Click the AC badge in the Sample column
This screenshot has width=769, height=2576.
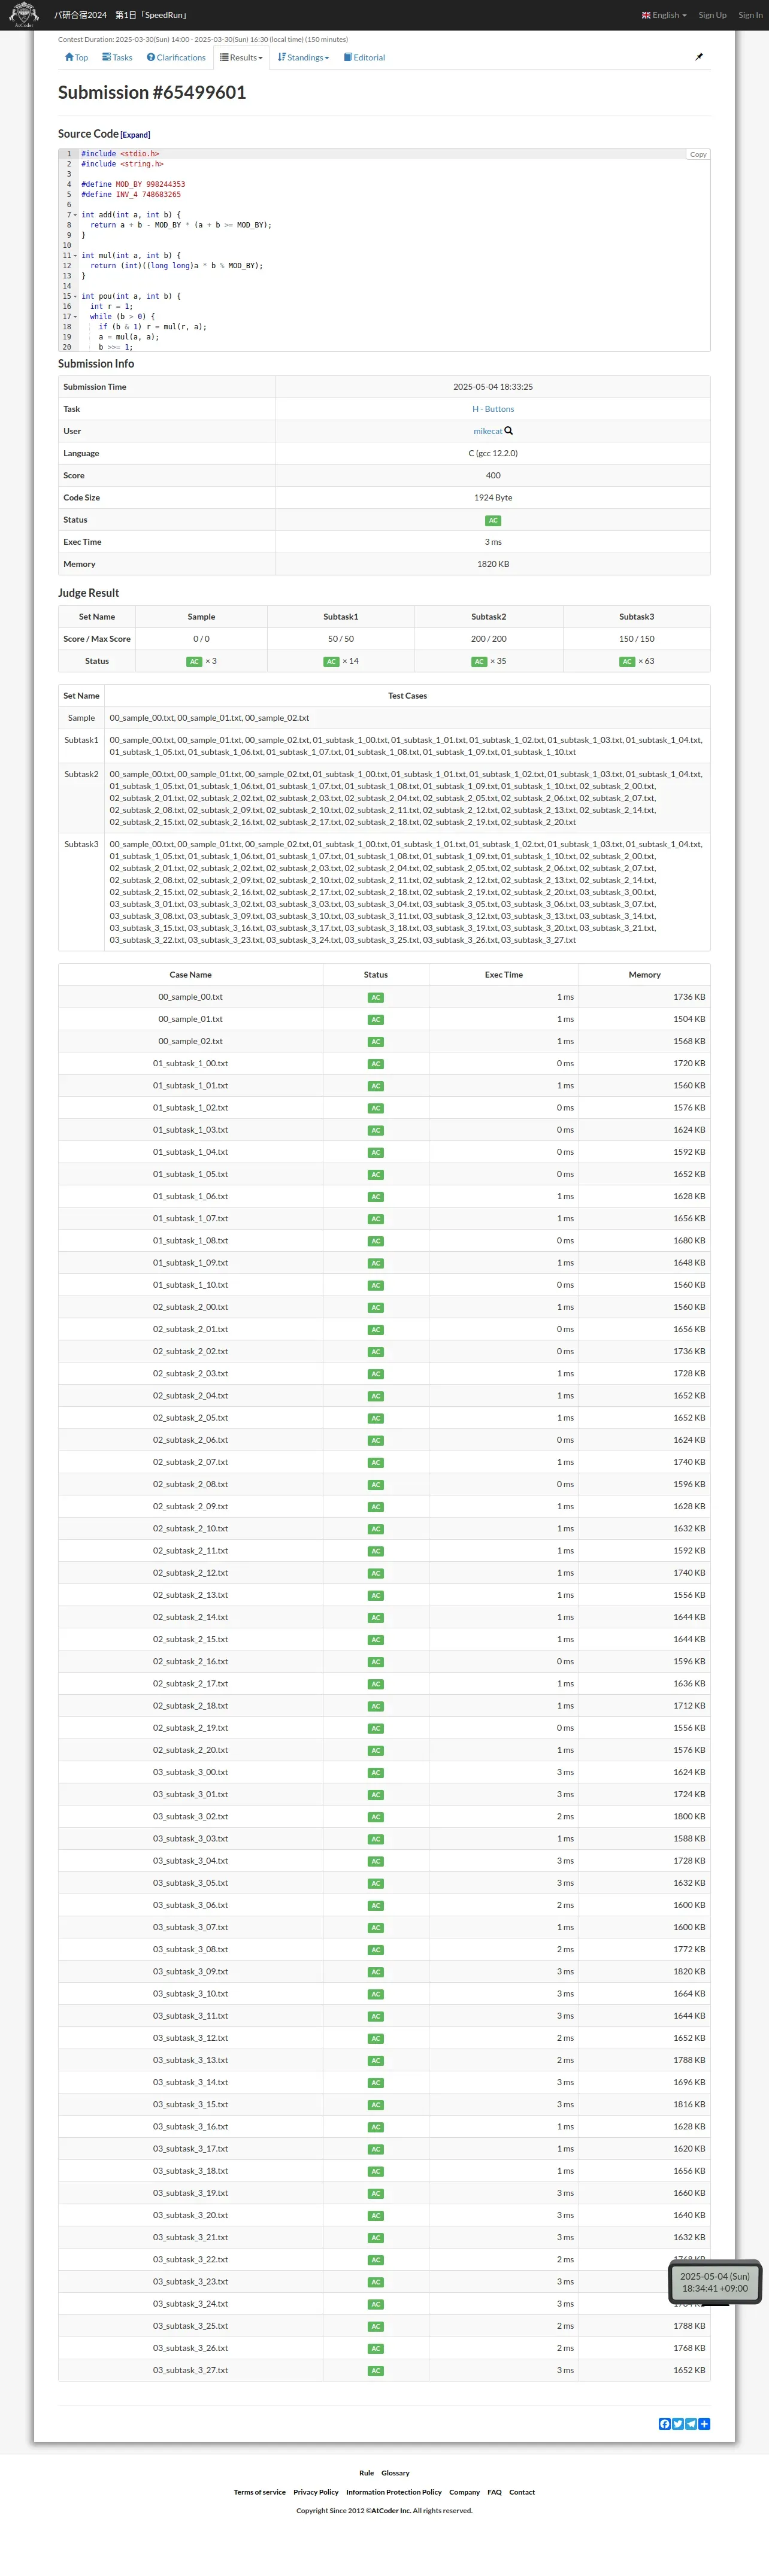coord(194,661)
